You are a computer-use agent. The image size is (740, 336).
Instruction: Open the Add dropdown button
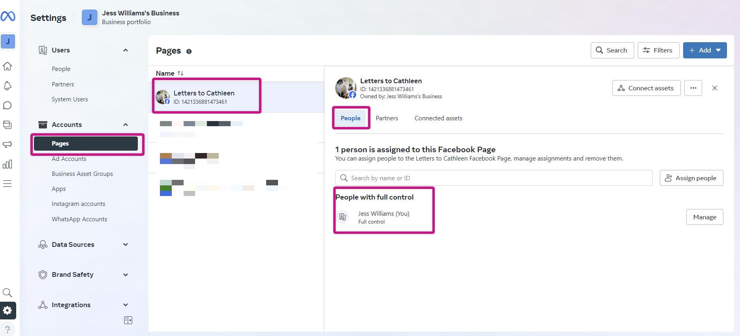pos(705,50)
